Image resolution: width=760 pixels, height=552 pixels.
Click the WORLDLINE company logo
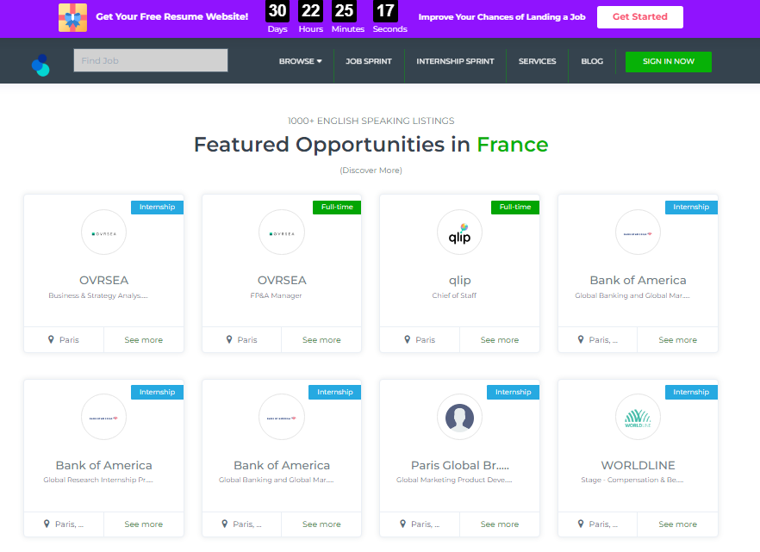pos(638,418)
